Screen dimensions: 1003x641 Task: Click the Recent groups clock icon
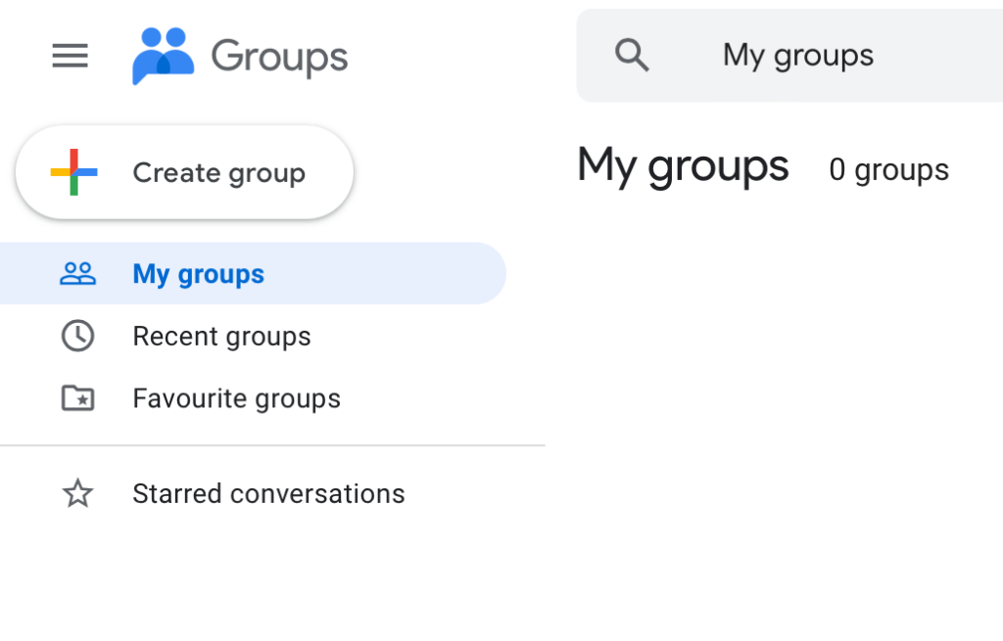coord(76,336)
